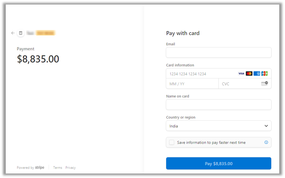The image size is (285, 178).
Task: Focus the card number field
Action: point(201,74)
